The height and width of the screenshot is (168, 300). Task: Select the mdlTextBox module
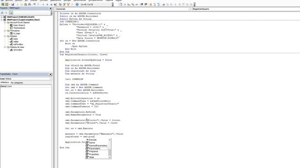pos(18,44)
